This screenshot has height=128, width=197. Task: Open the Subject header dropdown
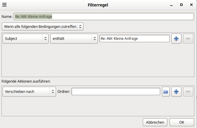click(x=26, y=39)
